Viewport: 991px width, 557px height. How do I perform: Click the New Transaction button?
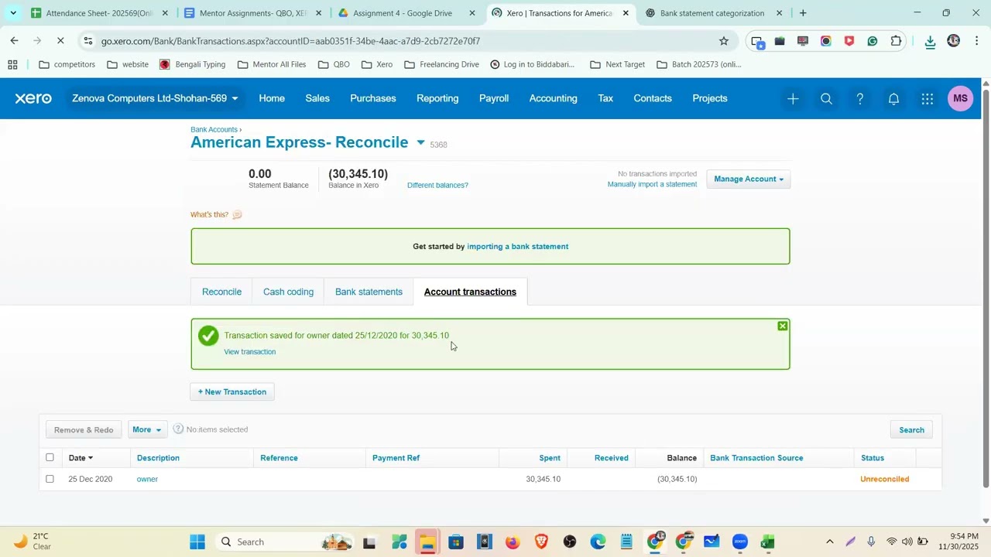coord(232,391)
